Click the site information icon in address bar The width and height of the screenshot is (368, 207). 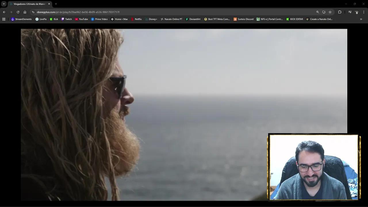[x=33, y=12]
